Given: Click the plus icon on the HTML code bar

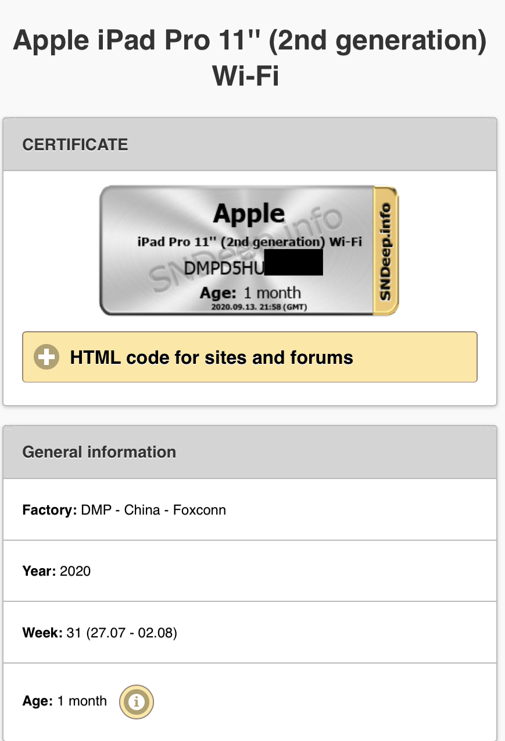Looking at the screenshot, I should pyautogui.click(x=46, y=357).
